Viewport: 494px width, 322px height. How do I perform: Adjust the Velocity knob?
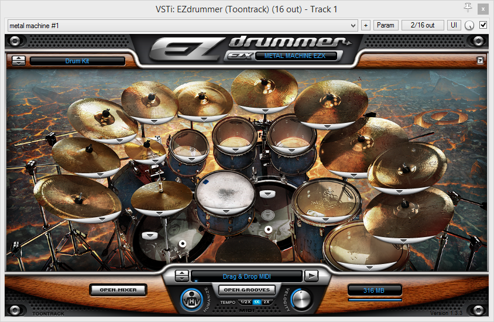click(301, 300)
